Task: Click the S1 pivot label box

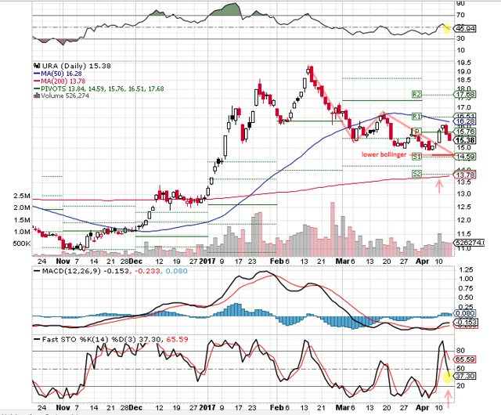Action: (x=416, y=157)
